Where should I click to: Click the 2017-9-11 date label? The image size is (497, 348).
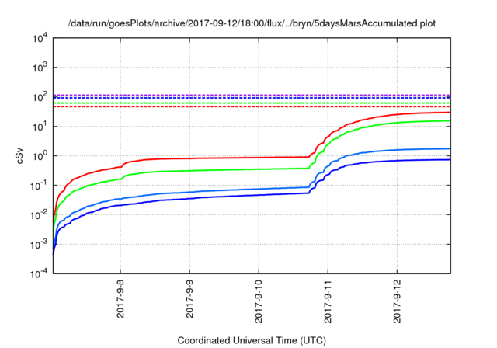(328, 301)
